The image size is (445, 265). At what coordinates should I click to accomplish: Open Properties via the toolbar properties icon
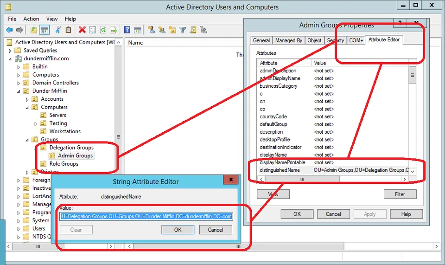click(x=92, y=30)
